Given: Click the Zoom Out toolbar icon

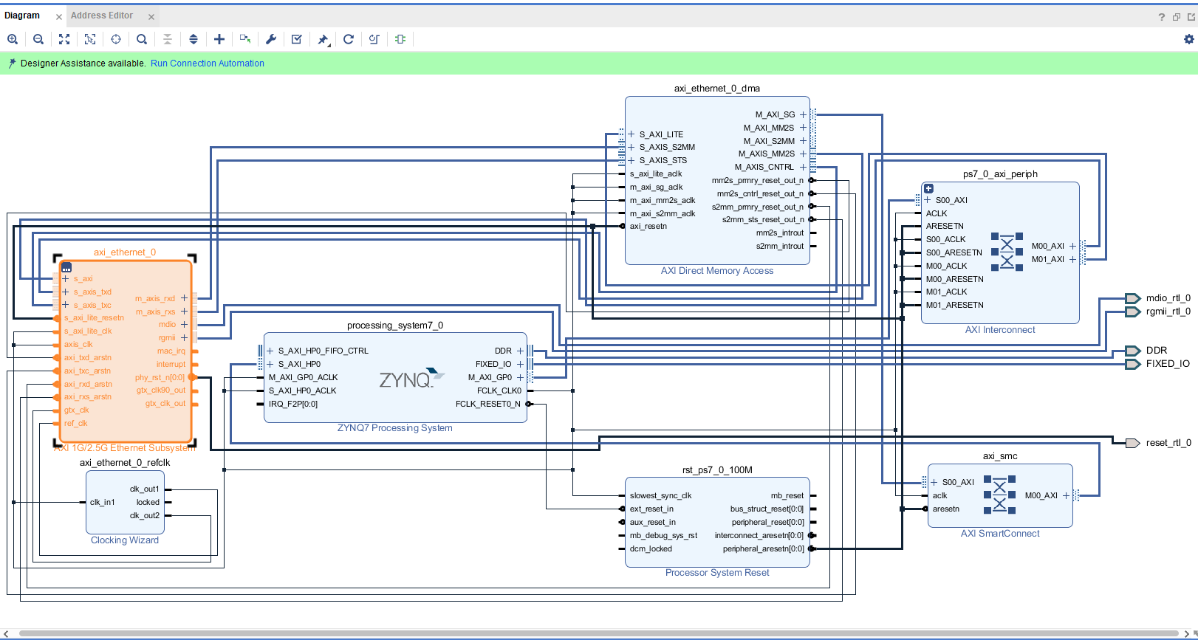Looking at the screenshot, I should pyautogui.click(x=38, y=39).
